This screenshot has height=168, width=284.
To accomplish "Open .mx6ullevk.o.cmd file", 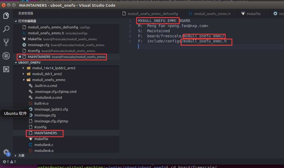I will coord(48,97).
